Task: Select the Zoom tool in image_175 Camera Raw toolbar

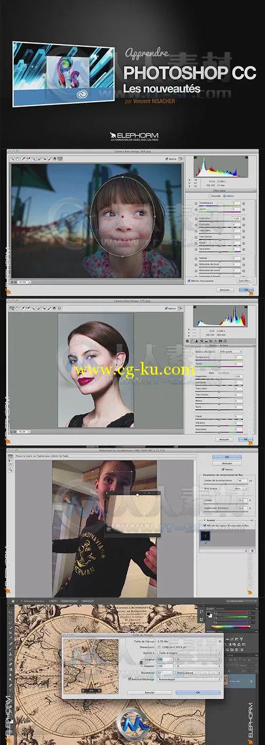Action: click(12, 308)
